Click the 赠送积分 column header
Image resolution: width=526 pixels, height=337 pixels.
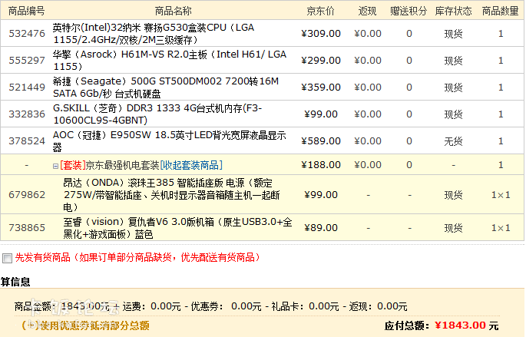[409, 11]
